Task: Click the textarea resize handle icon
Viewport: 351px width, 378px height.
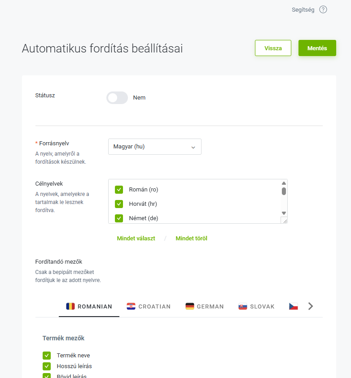Action: point(285,220)
